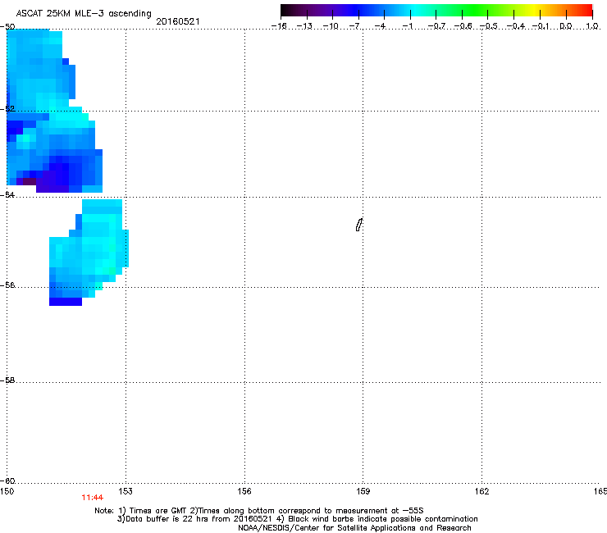Click the colorbar tick label -10
Viewport: 607px width, 533px height.
click(331, 26)
